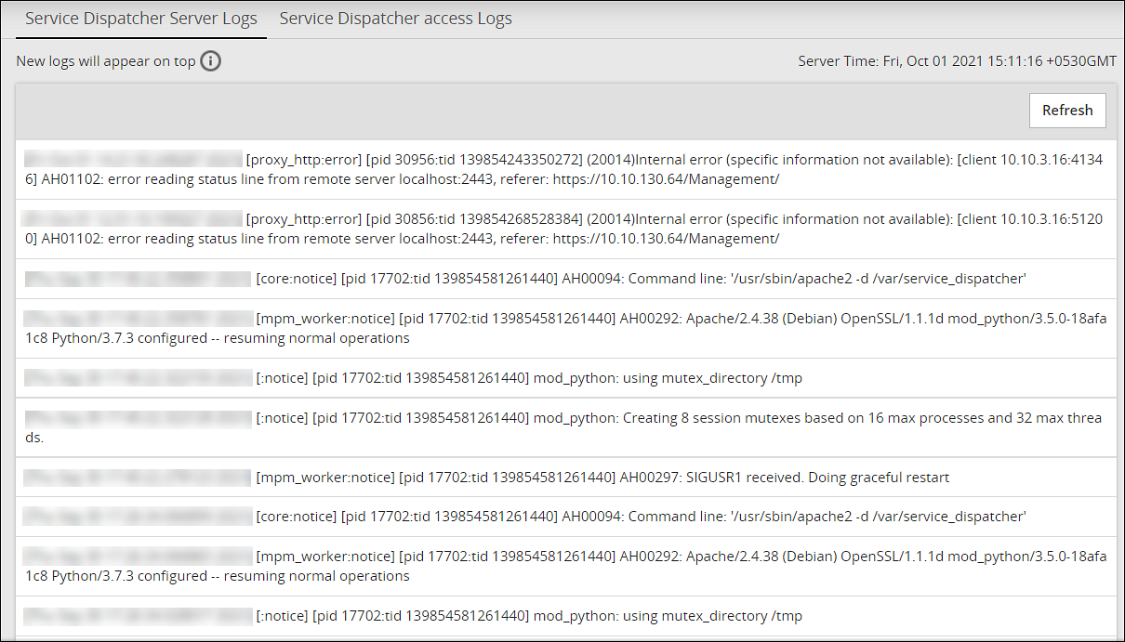Click the Refresh button
Image resolution: width=1125 pixels, height=642 pixels.
click(x=1066, y=110)
